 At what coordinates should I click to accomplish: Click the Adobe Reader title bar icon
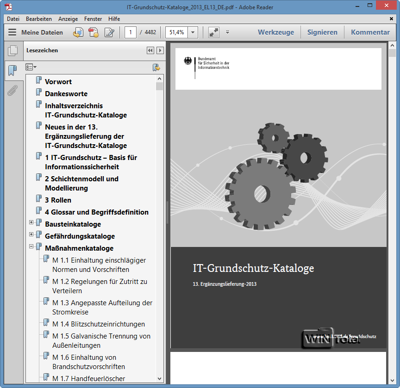click(x=8, y=6)
